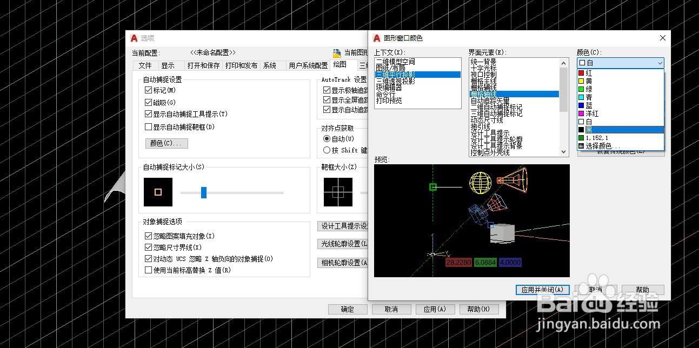Viewport: 699px width, 348px height.
Task: Open the 颜色(C) combo box showing 白
Action: click(621, 63)
